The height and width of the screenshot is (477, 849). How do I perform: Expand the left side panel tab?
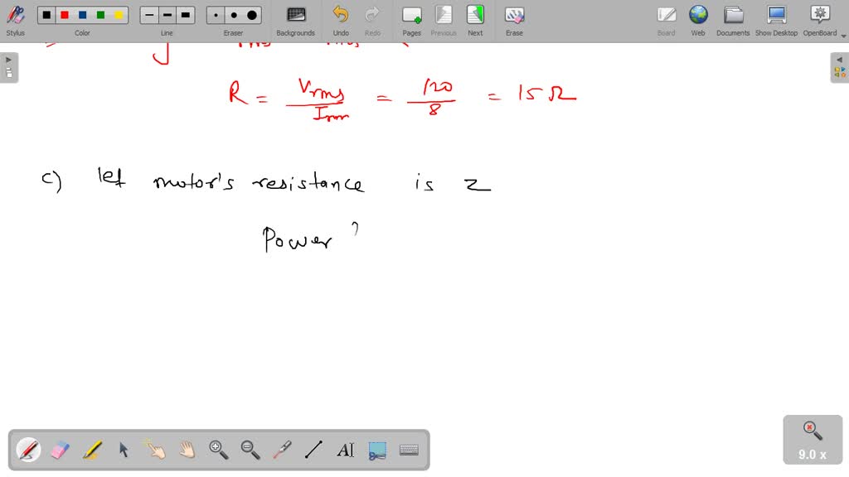pyautogui.click(x=8, y=67)
